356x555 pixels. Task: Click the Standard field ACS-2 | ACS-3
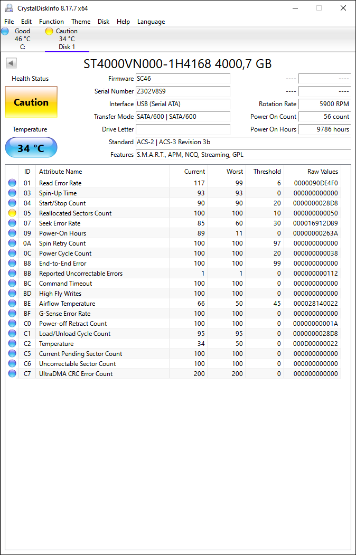pos(243,142)
